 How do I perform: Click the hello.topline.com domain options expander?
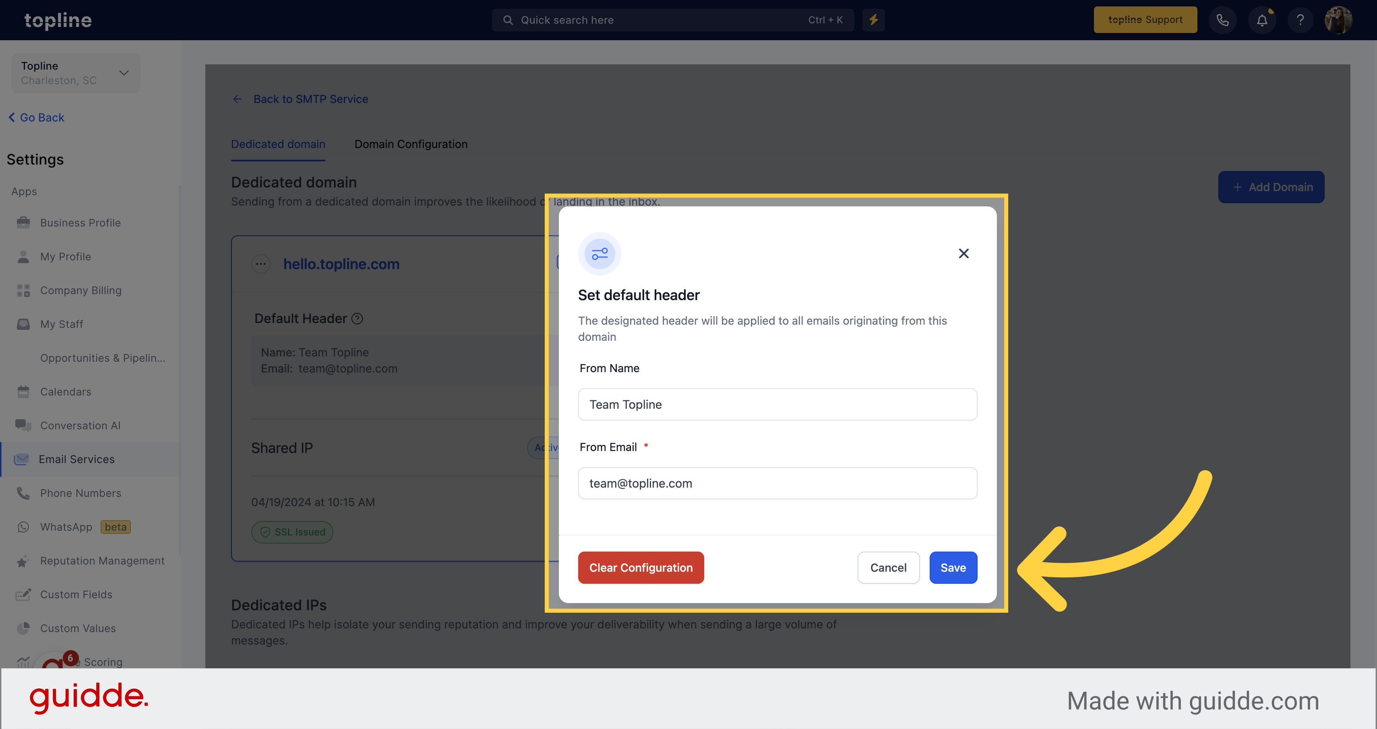pyautogui.click(x=262, y=263)
